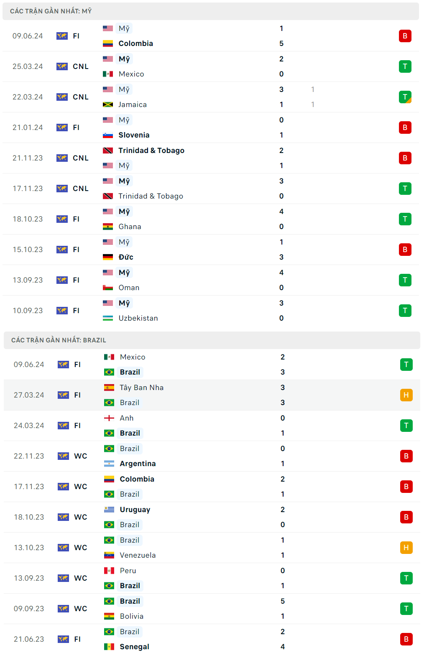This screenshot has height=653, width=424.
Task: Click the Argentina flag icon
Action: [x=109, y=464]
